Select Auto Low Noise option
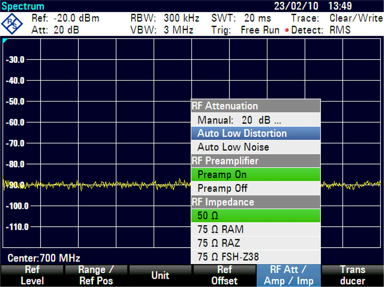The width and height of the screenshot is (384, 287). coord(256,147)
